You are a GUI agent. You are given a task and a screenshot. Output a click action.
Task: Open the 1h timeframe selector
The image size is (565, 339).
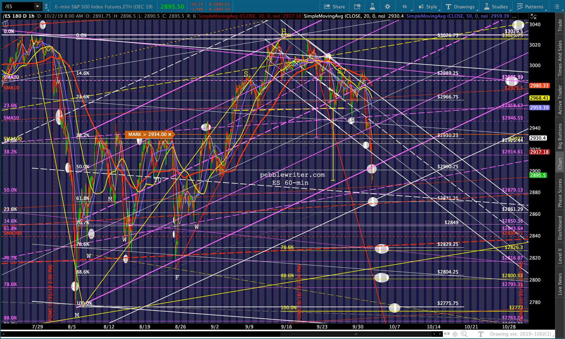click(x=404, y=7)
